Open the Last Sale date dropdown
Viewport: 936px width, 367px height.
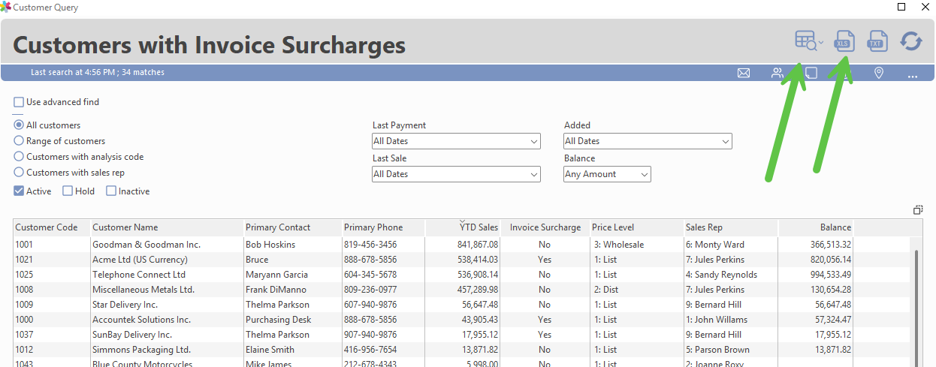click(x=456, y=174)
